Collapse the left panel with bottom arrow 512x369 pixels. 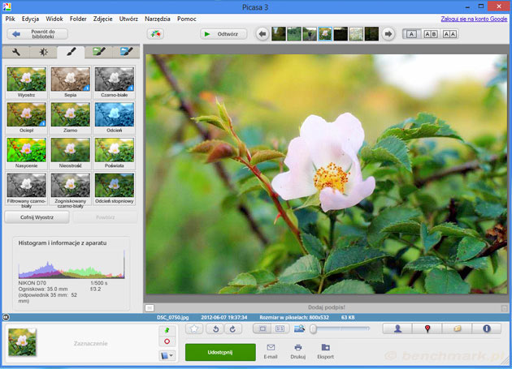coord(6,317)
